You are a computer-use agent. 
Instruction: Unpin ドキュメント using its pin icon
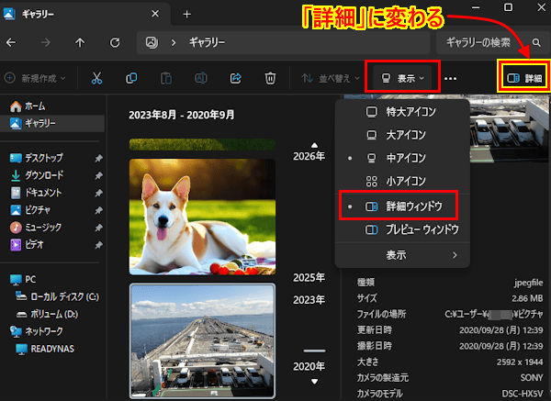click(x=99, y=193)
